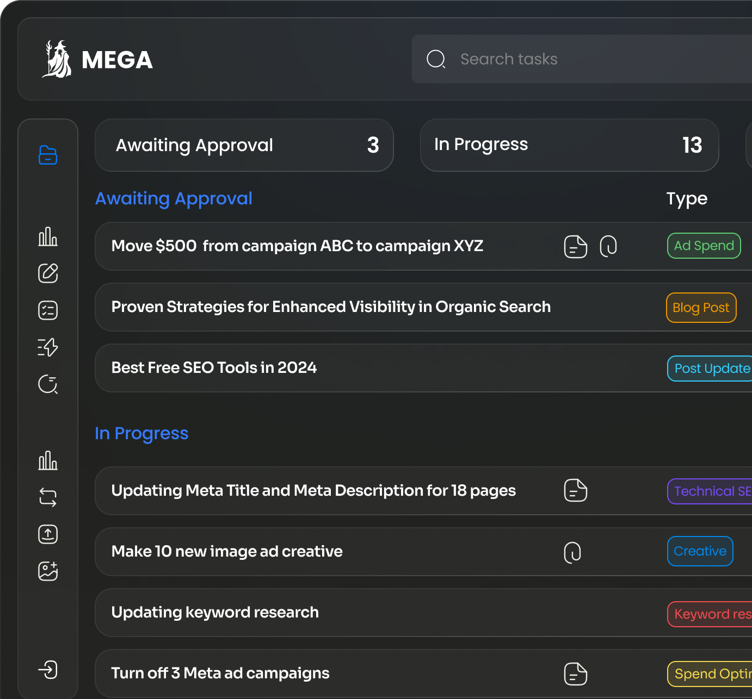Image resolution: width=752 pixels, height=699 pixels.
Task: Click the upload icon in sidebar
Action: click(48, 534)
